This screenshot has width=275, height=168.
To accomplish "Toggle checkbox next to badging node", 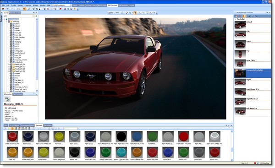I will [x=11, y=42].
